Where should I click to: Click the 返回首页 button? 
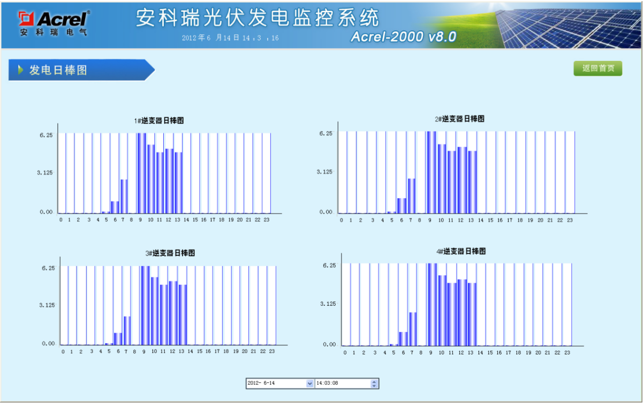tap(597, 68)
